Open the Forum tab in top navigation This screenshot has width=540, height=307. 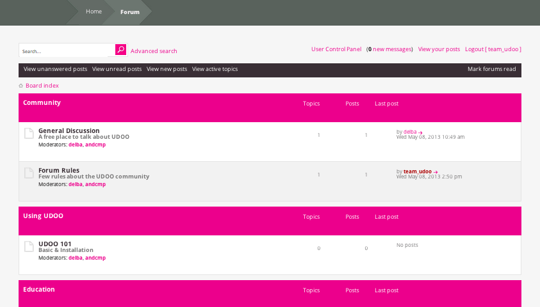130,12
